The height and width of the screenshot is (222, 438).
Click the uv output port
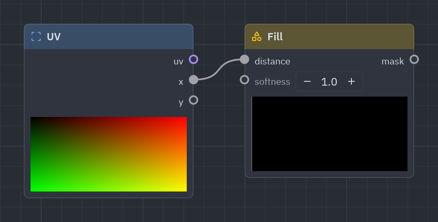pos(194,59)
